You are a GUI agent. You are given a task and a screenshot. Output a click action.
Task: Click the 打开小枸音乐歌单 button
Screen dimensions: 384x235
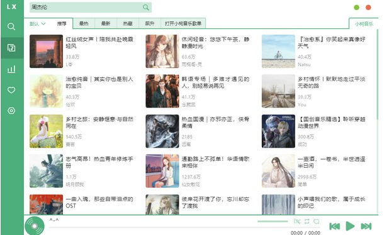coord(183,24)
